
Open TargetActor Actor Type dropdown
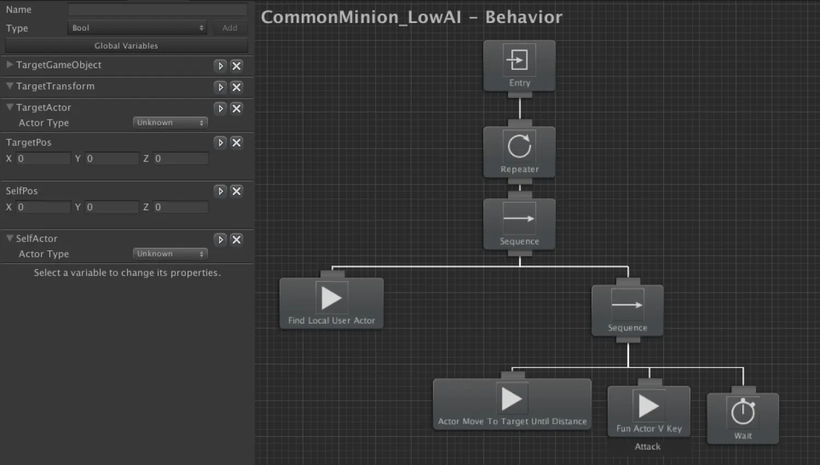pyautogui.click(x=170, y=122)
